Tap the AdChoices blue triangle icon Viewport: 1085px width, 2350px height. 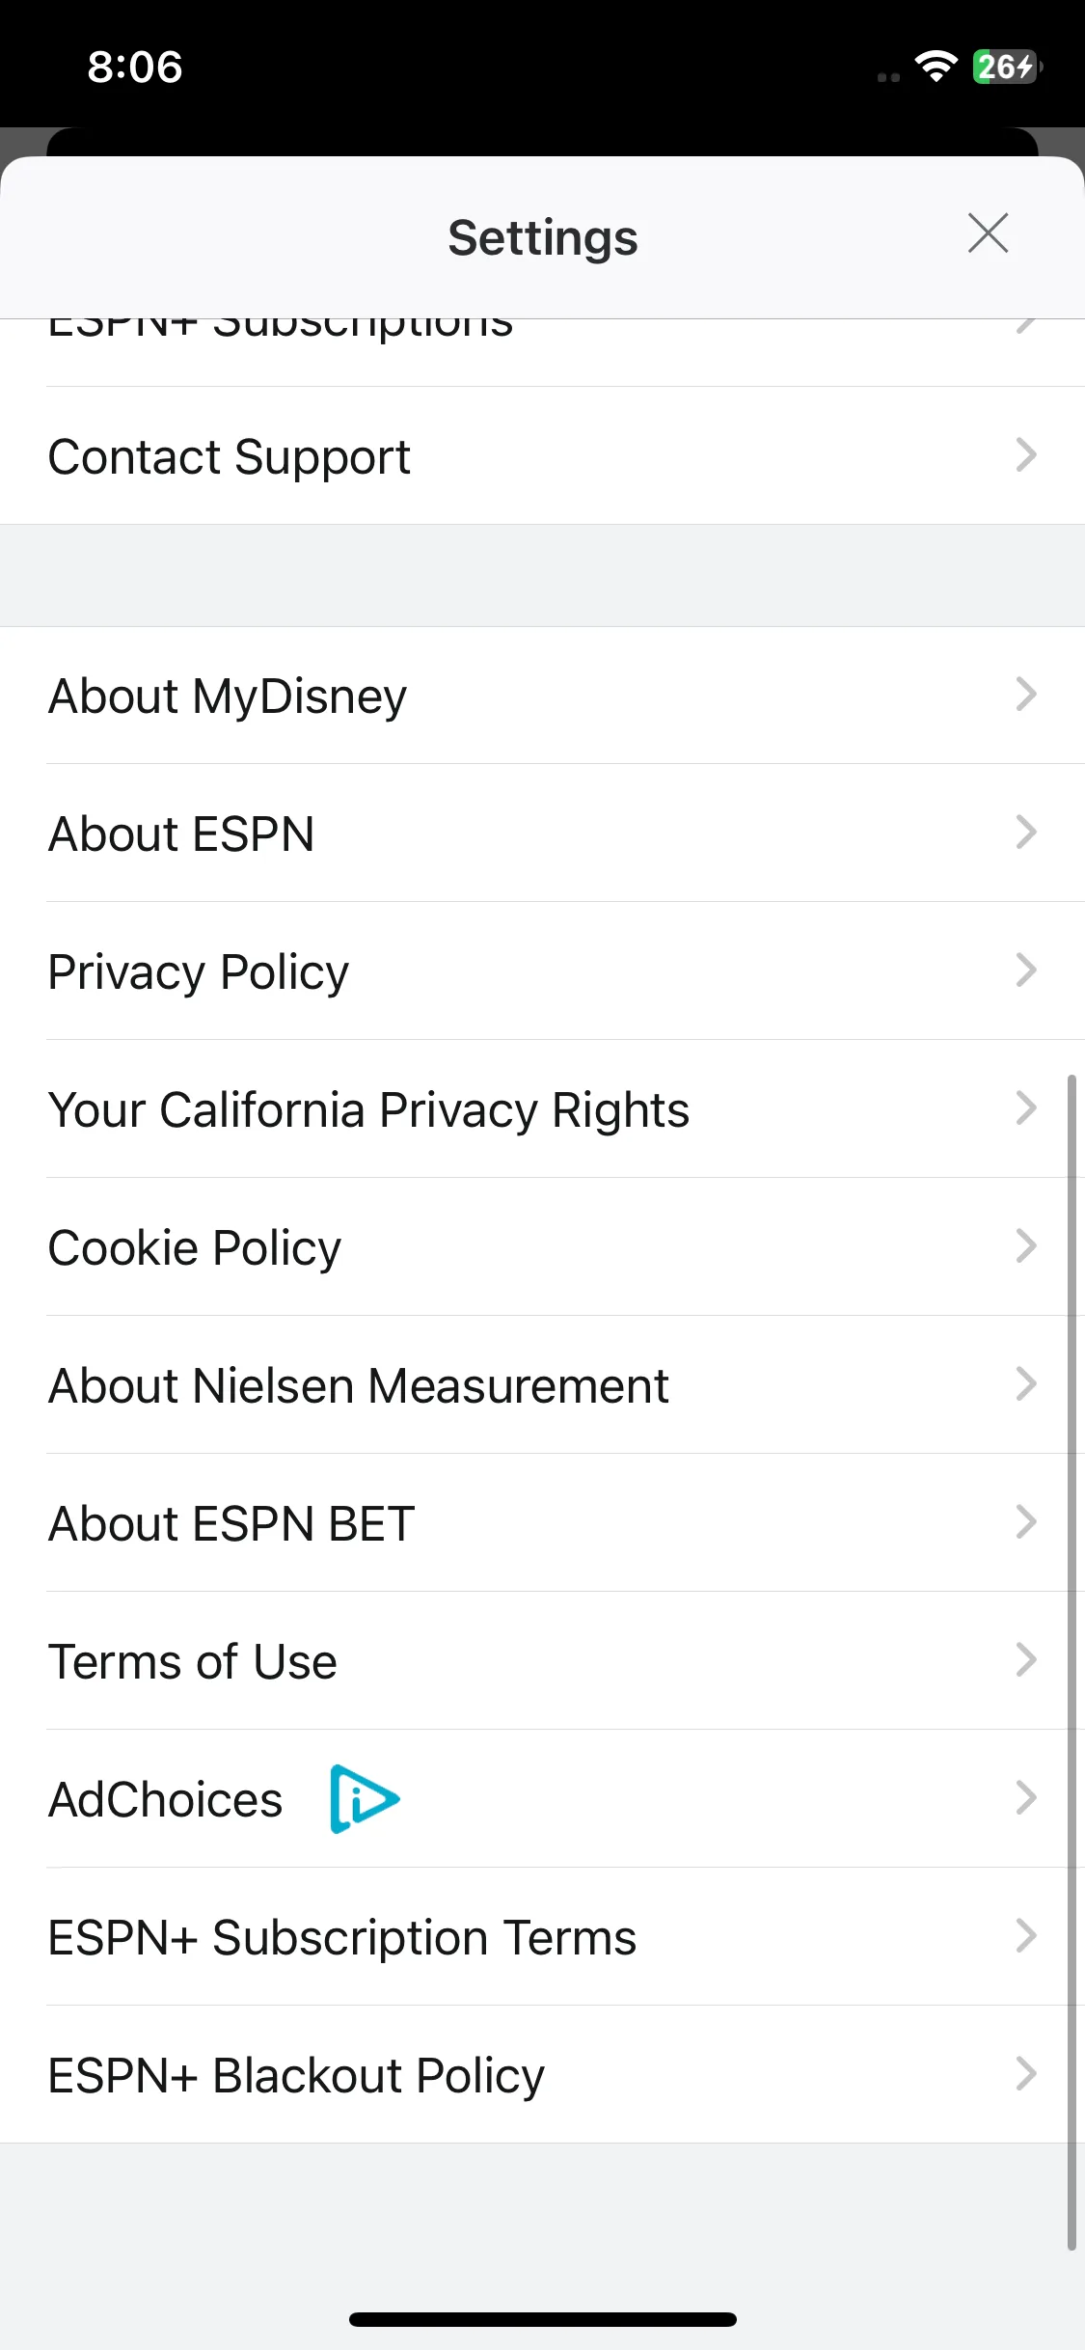(x=365, y=1798)
